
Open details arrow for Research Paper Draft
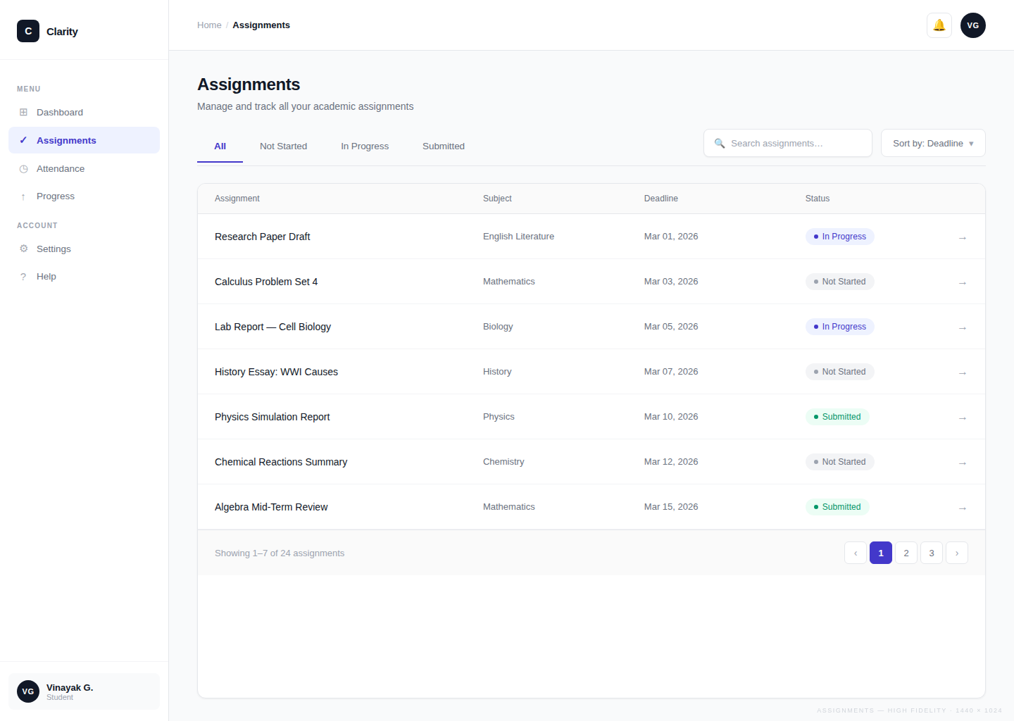(963, 237)
